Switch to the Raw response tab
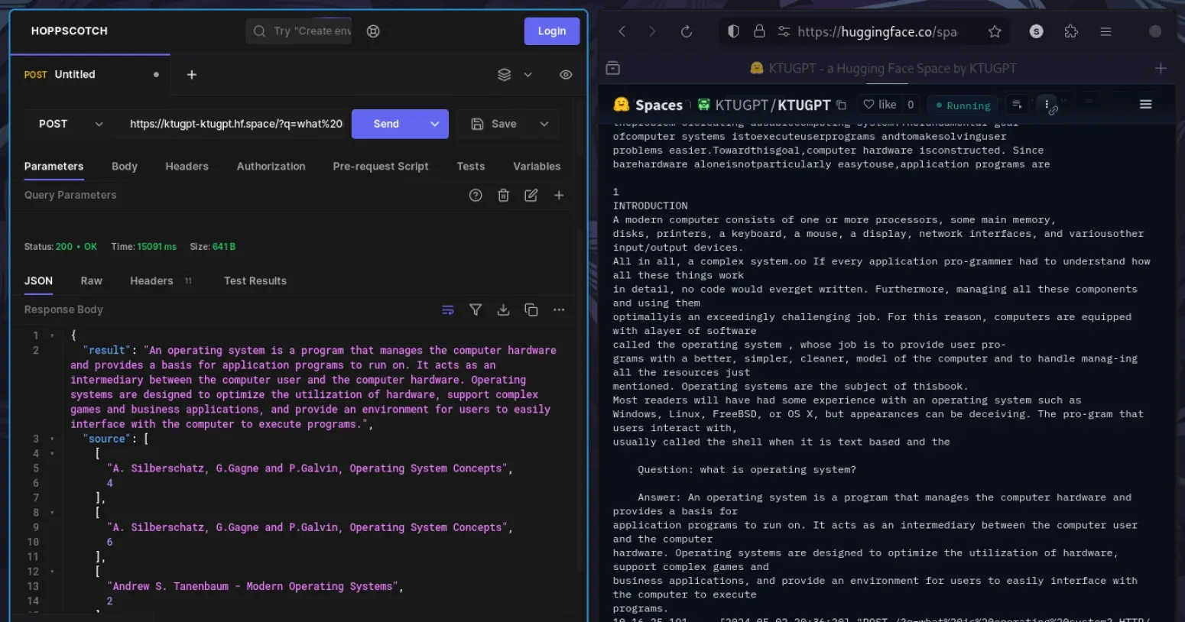 (92, 280)
